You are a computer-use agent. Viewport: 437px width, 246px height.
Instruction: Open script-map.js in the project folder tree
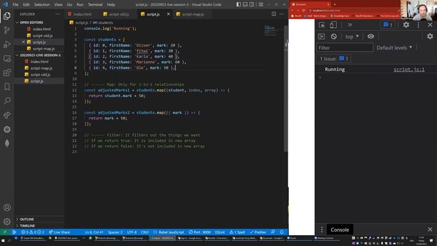[41, 68]
